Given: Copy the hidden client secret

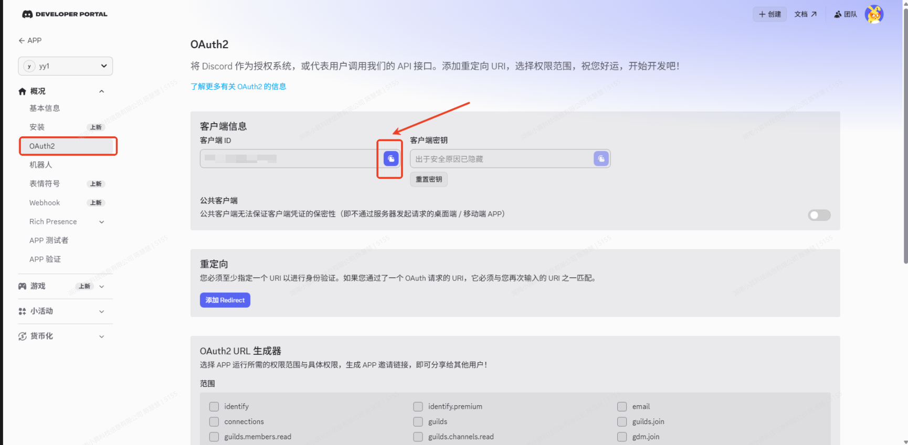Looking at the screenshot, I should click(601, 158).
